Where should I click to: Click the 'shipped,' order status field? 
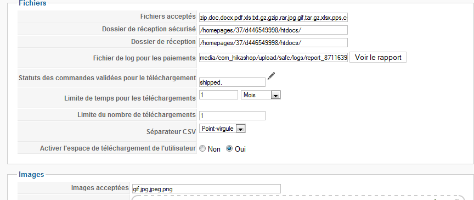point(232,82)
